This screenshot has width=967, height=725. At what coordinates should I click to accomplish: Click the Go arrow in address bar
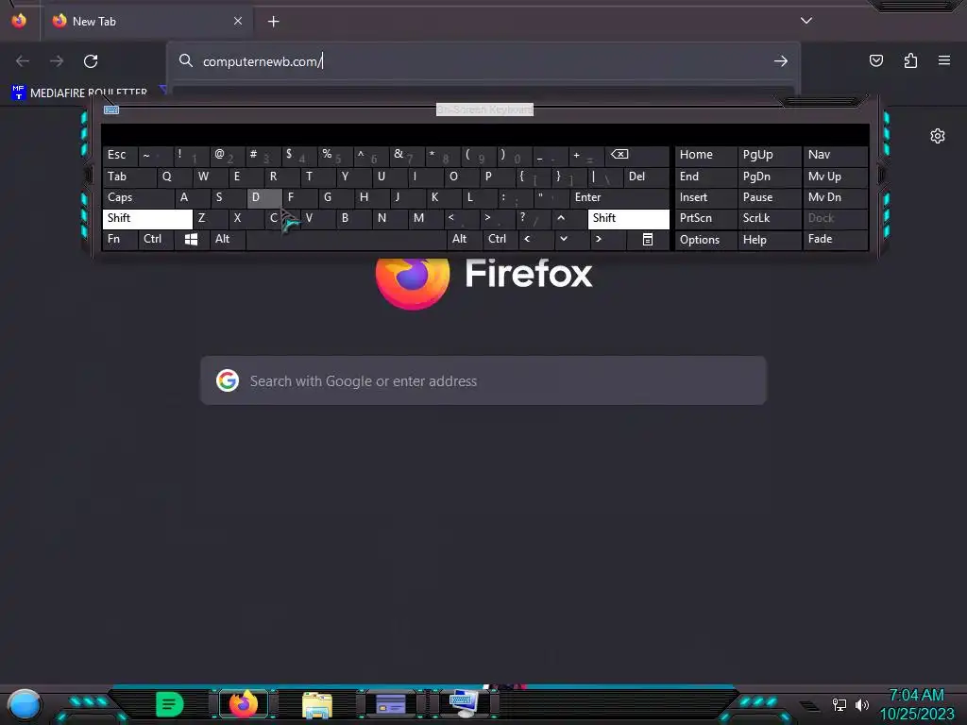point(781,61)
